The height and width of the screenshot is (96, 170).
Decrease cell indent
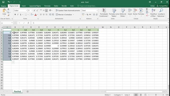[x=50, y=14]
